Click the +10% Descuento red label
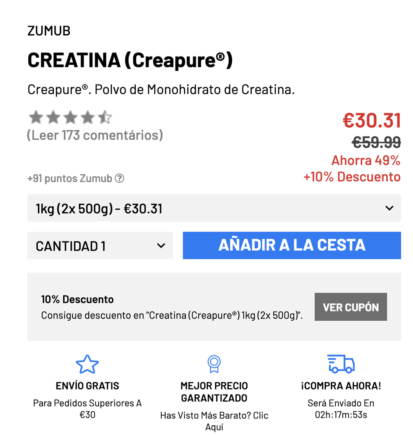 click(352, 177)
